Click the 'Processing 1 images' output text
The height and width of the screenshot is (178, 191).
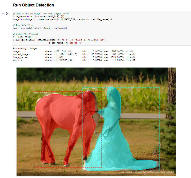pyautogui.click(x=25, y=48)
